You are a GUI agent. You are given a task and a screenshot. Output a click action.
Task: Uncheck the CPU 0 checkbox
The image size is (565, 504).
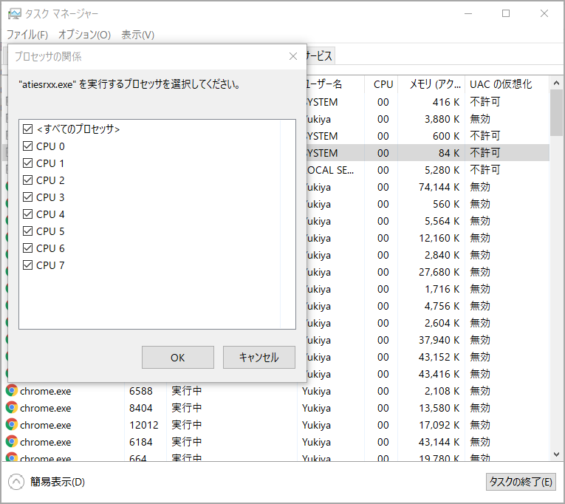[28, 146]
